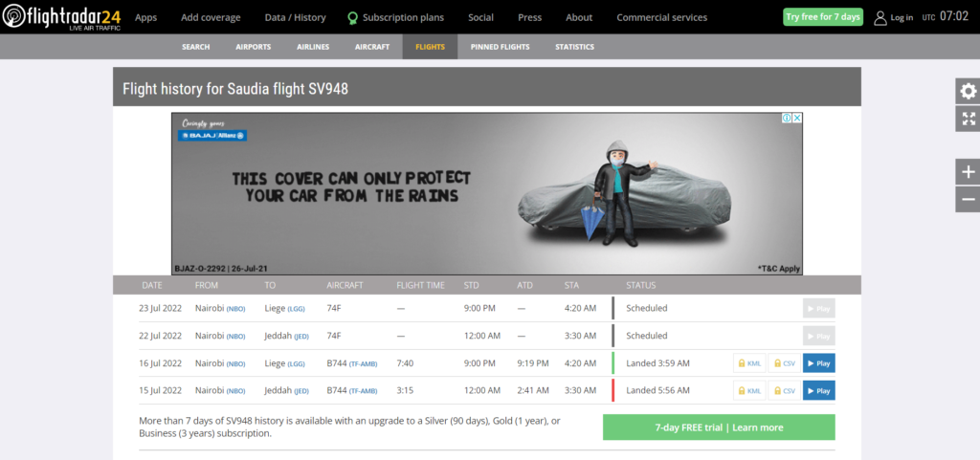Viewport: 980px width, 460px height.
Task: Open the Press menu
Action: [529, 17]
